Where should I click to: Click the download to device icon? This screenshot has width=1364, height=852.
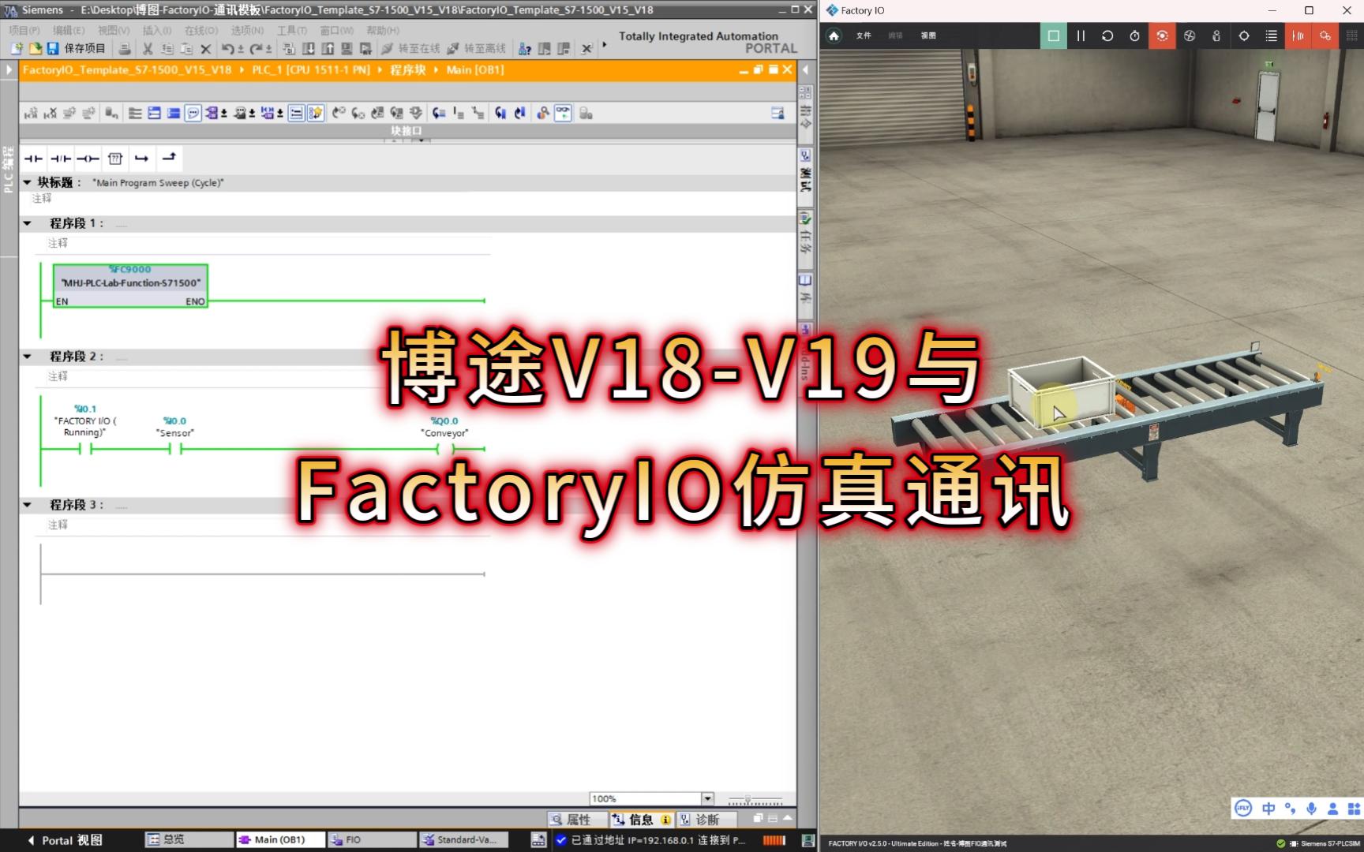[309, 49]
